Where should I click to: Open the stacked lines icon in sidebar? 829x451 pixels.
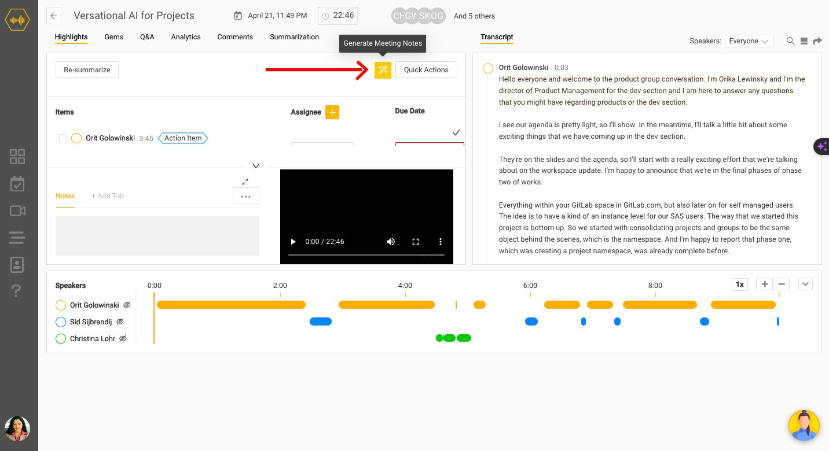click(17, 238)
